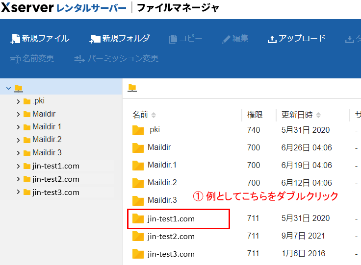Click the 更新日時 column header
Screen dimensions: 361x265
[x=297, y=115]
